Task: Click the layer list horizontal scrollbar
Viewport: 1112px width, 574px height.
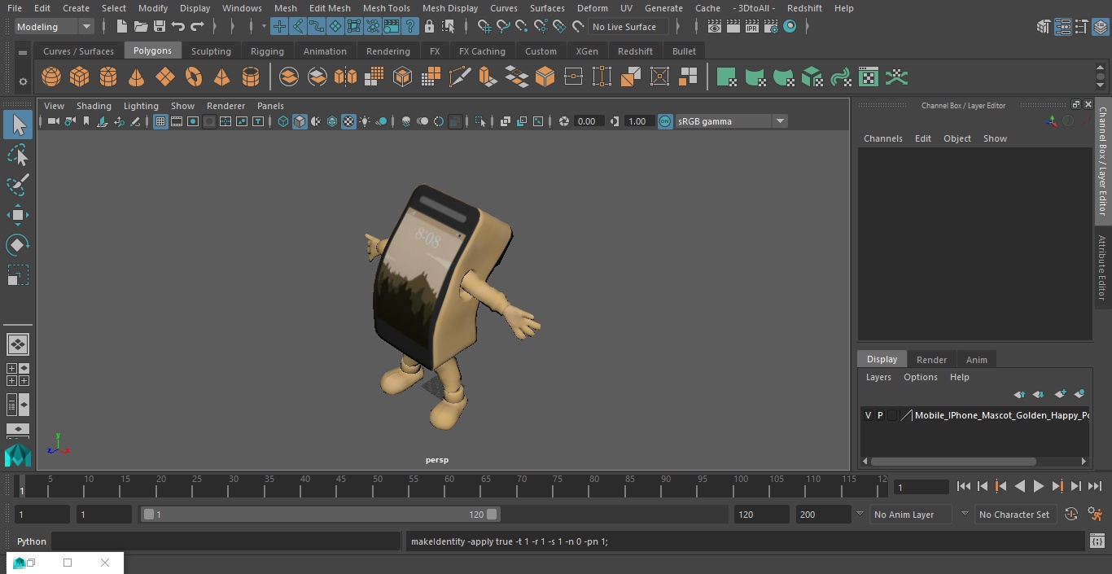Action: point(953,461)
